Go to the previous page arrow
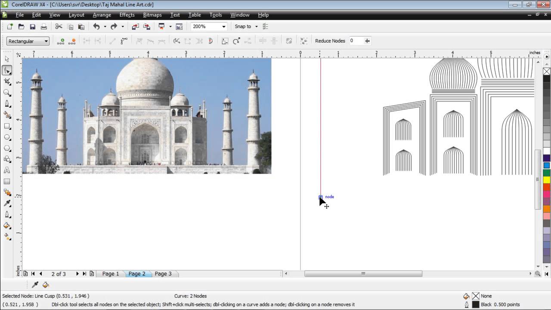Image resolution: width=551 pixels, height=310 pixels. [41, 274]
